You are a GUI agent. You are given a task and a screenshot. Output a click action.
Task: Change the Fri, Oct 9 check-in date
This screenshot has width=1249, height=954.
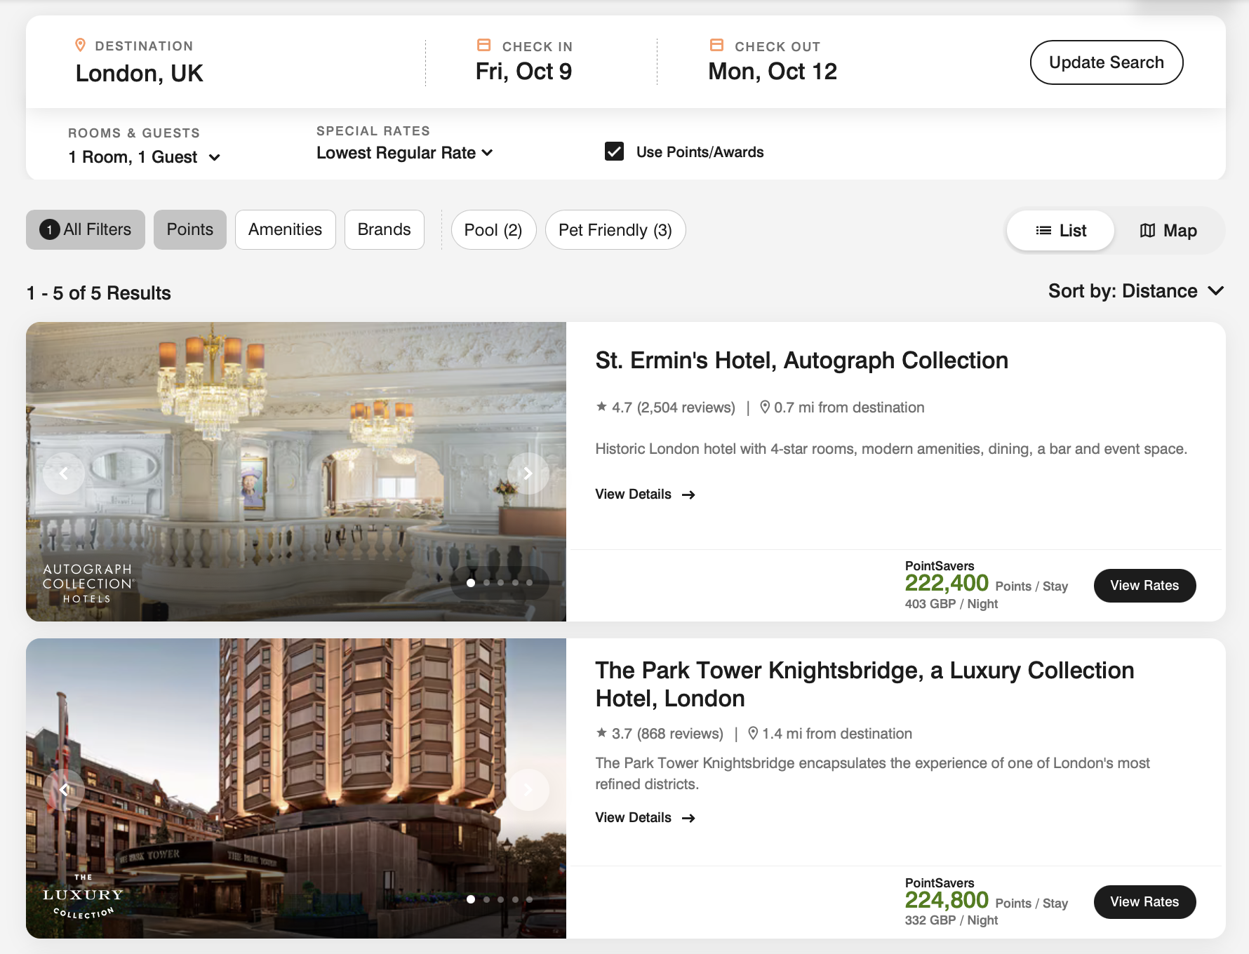point(523,72)
